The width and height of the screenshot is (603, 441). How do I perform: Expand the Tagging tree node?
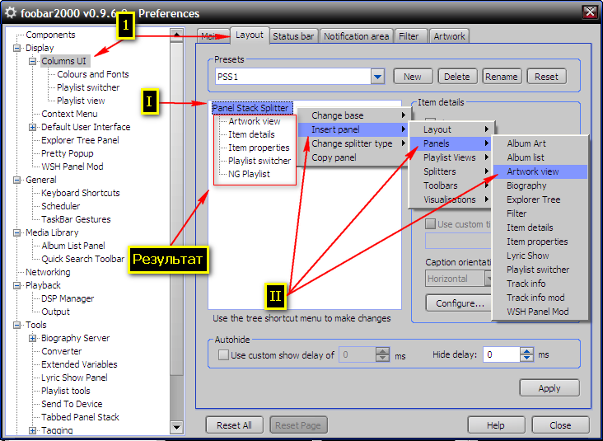33,430
